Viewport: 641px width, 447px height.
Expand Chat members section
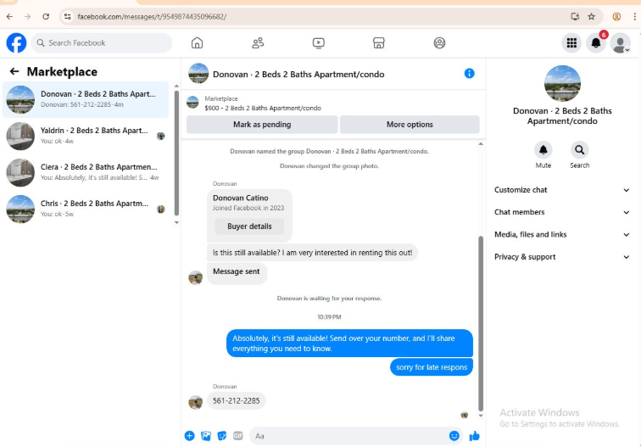pyautogui.click(x=561, y=212)
